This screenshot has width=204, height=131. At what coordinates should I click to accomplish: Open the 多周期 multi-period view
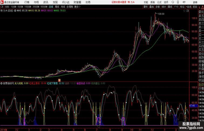[70, 7]
